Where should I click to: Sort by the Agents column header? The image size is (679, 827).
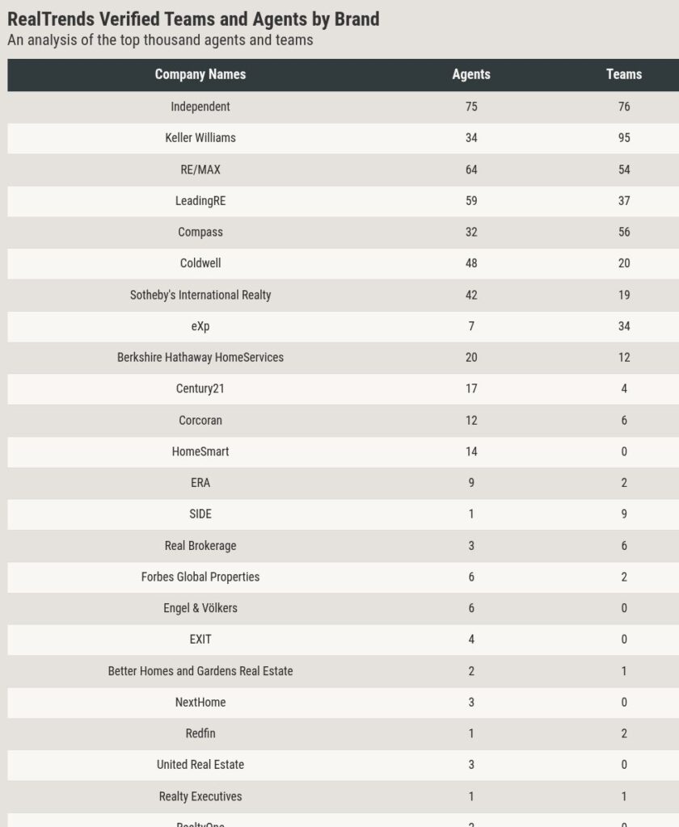click(471, 74)
